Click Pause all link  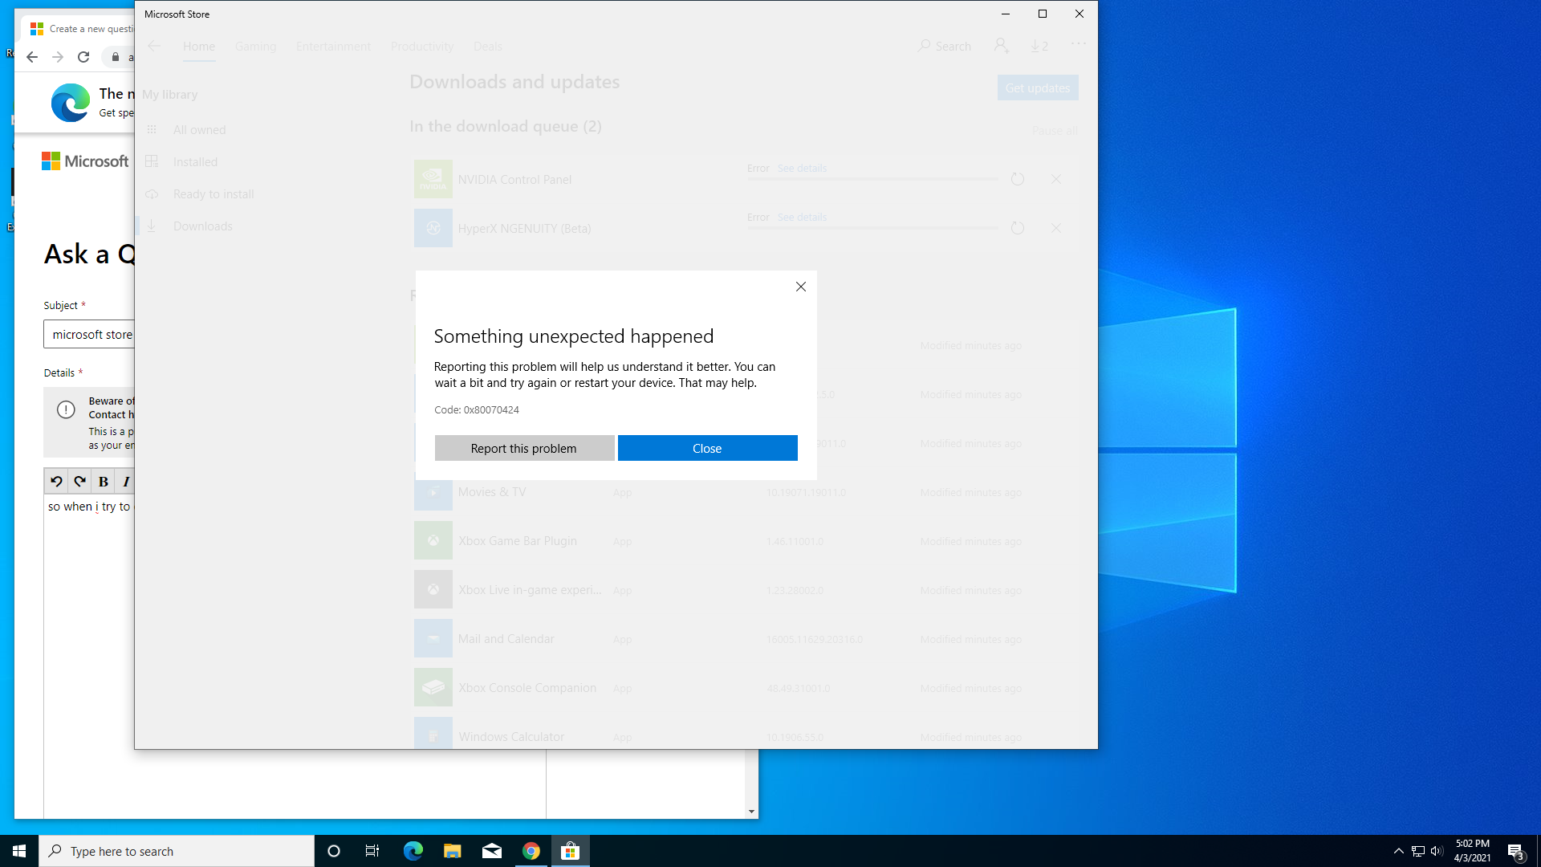coord(1055,131)
